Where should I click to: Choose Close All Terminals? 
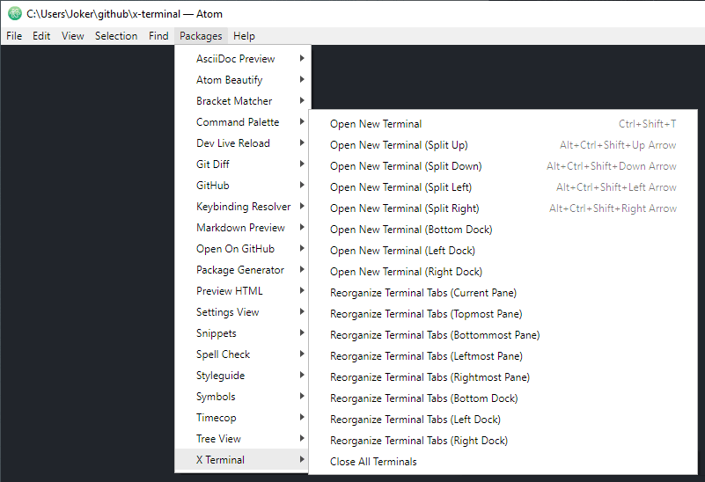click(x=503, y=462)
